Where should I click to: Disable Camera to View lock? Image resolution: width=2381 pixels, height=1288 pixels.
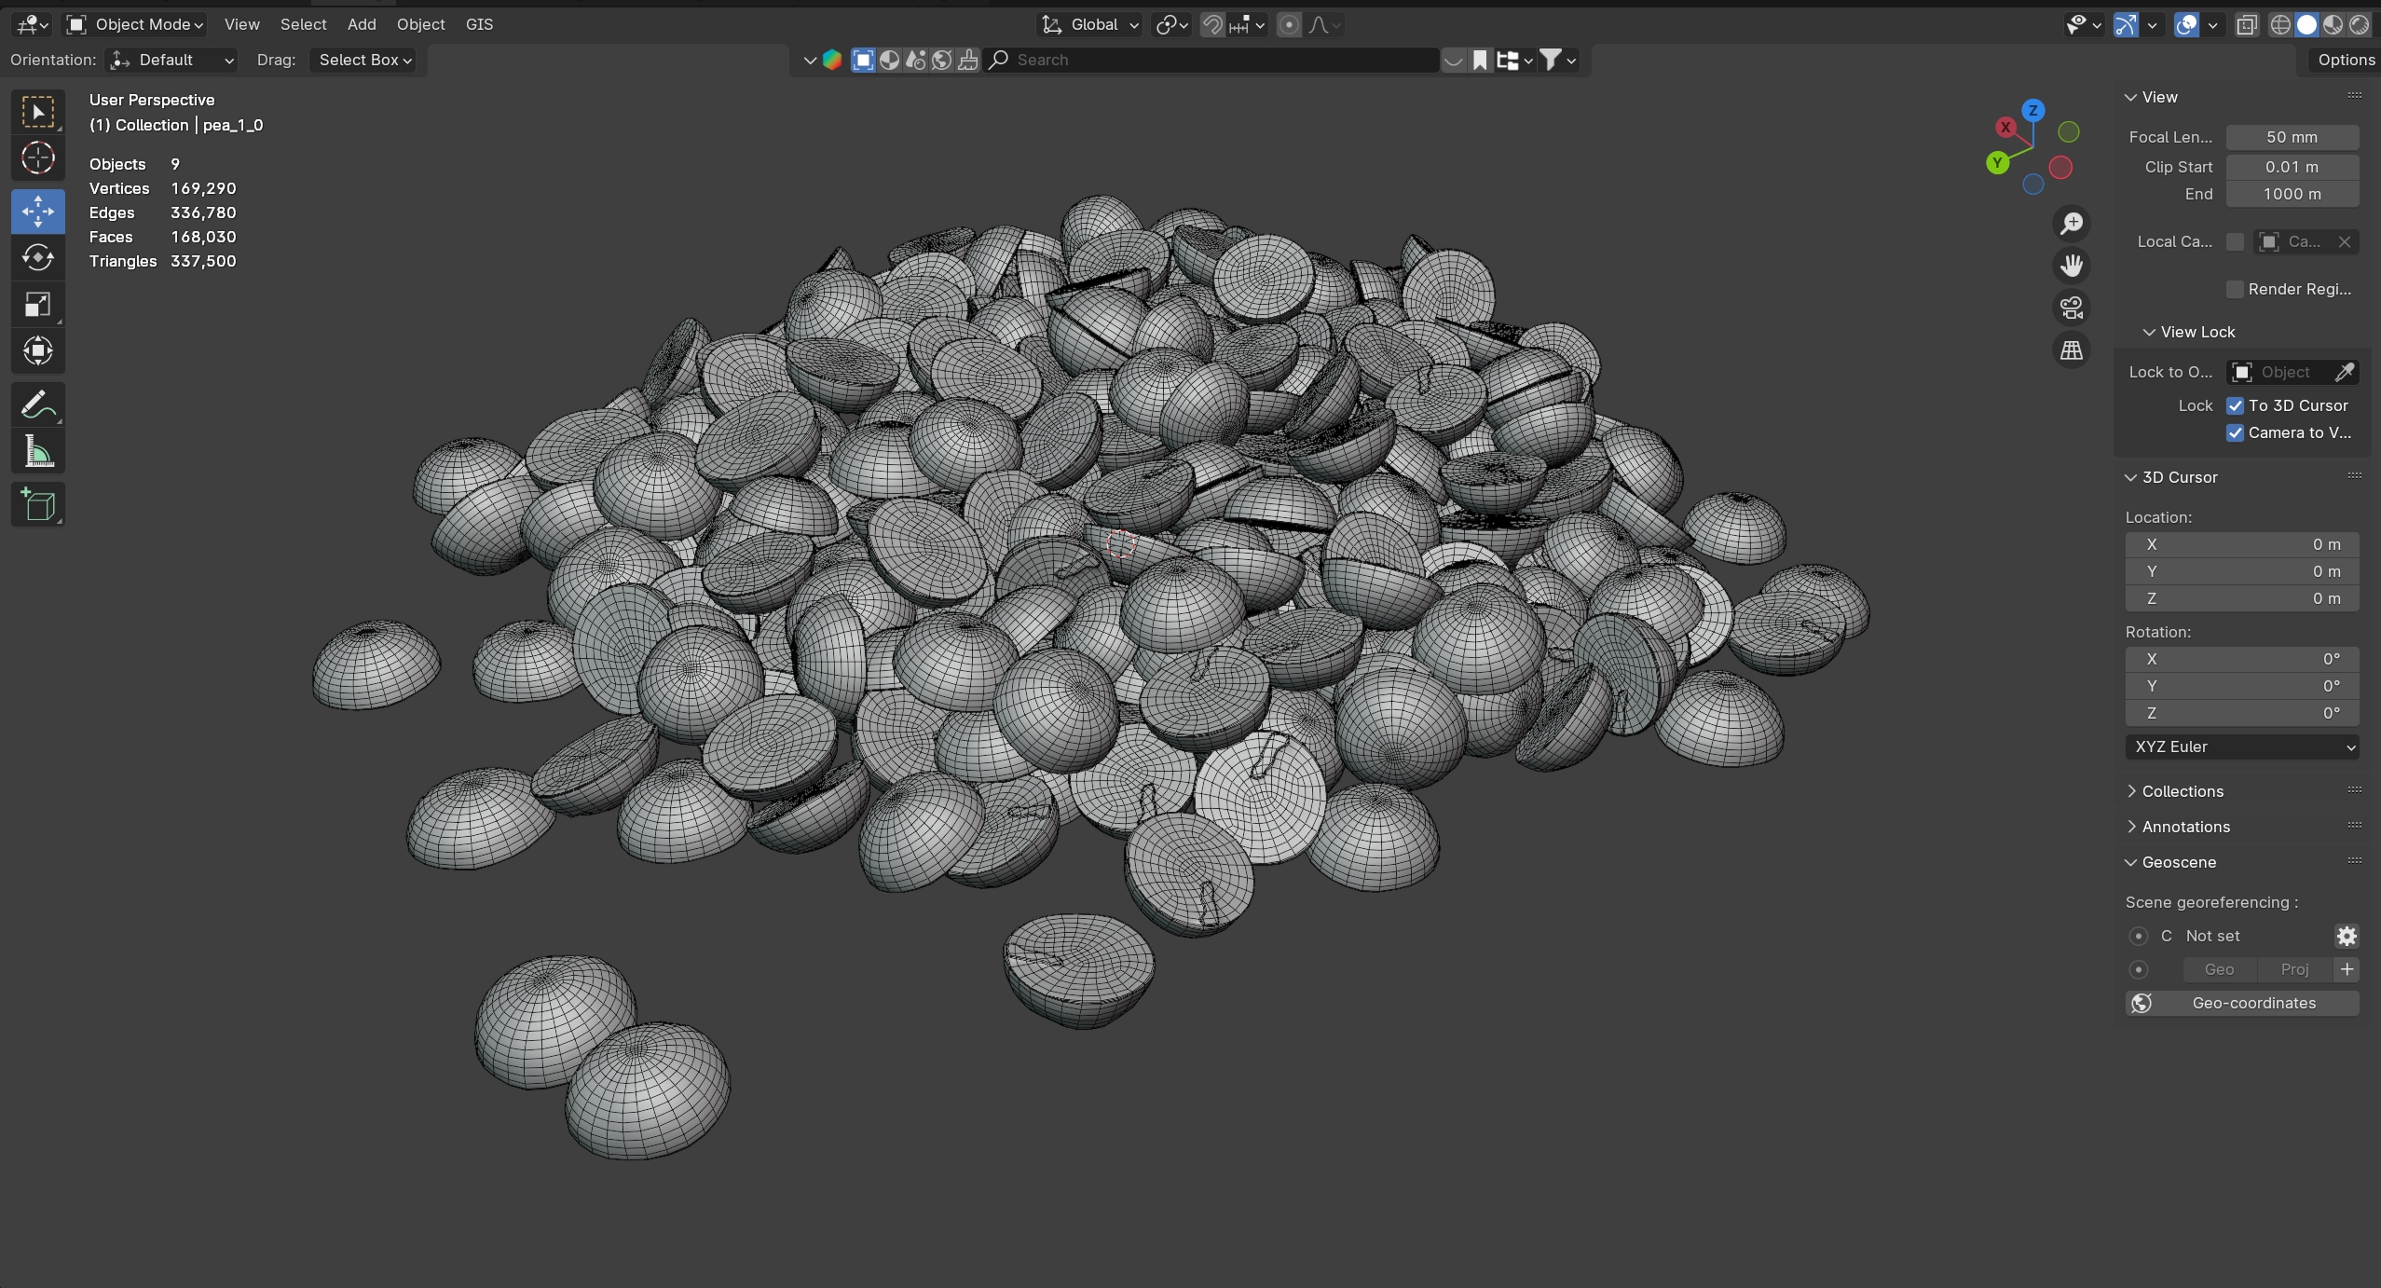click(x=2235, y=432)
